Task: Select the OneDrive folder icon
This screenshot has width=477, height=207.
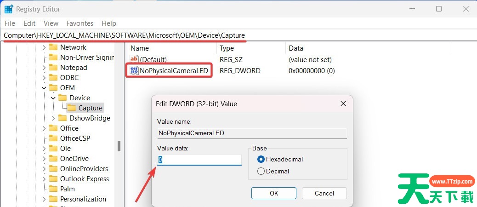Action: [53, 159]
